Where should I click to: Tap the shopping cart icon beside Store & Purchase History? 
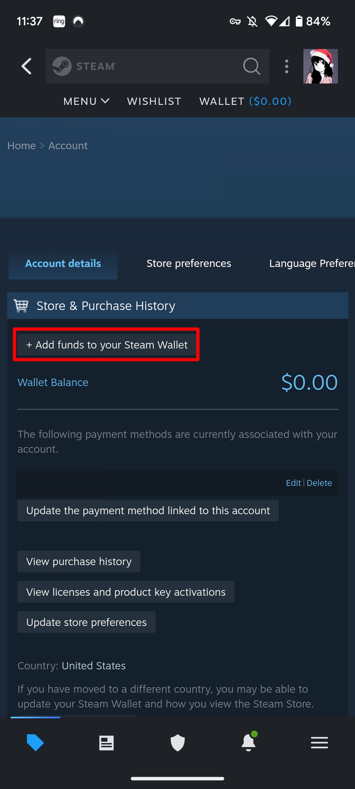point(21,305)
